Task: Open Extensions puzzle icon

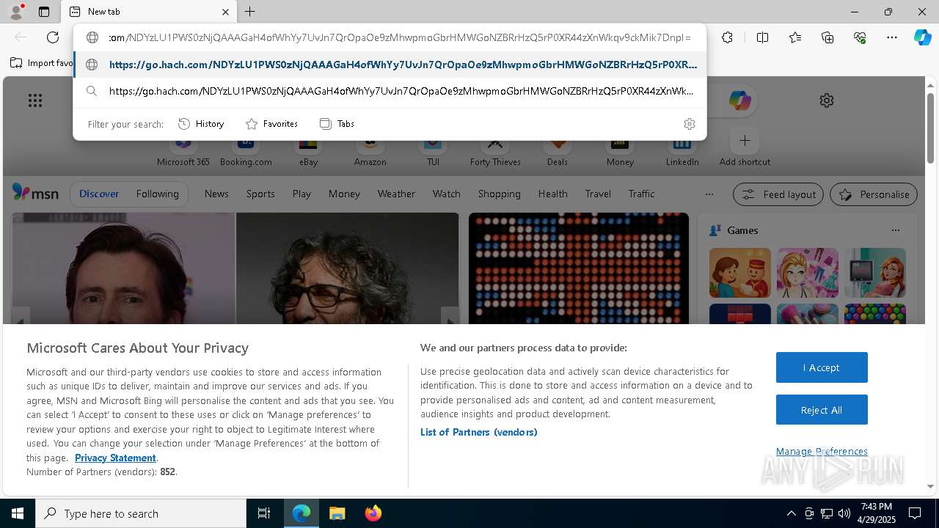Action: [727, 37]
